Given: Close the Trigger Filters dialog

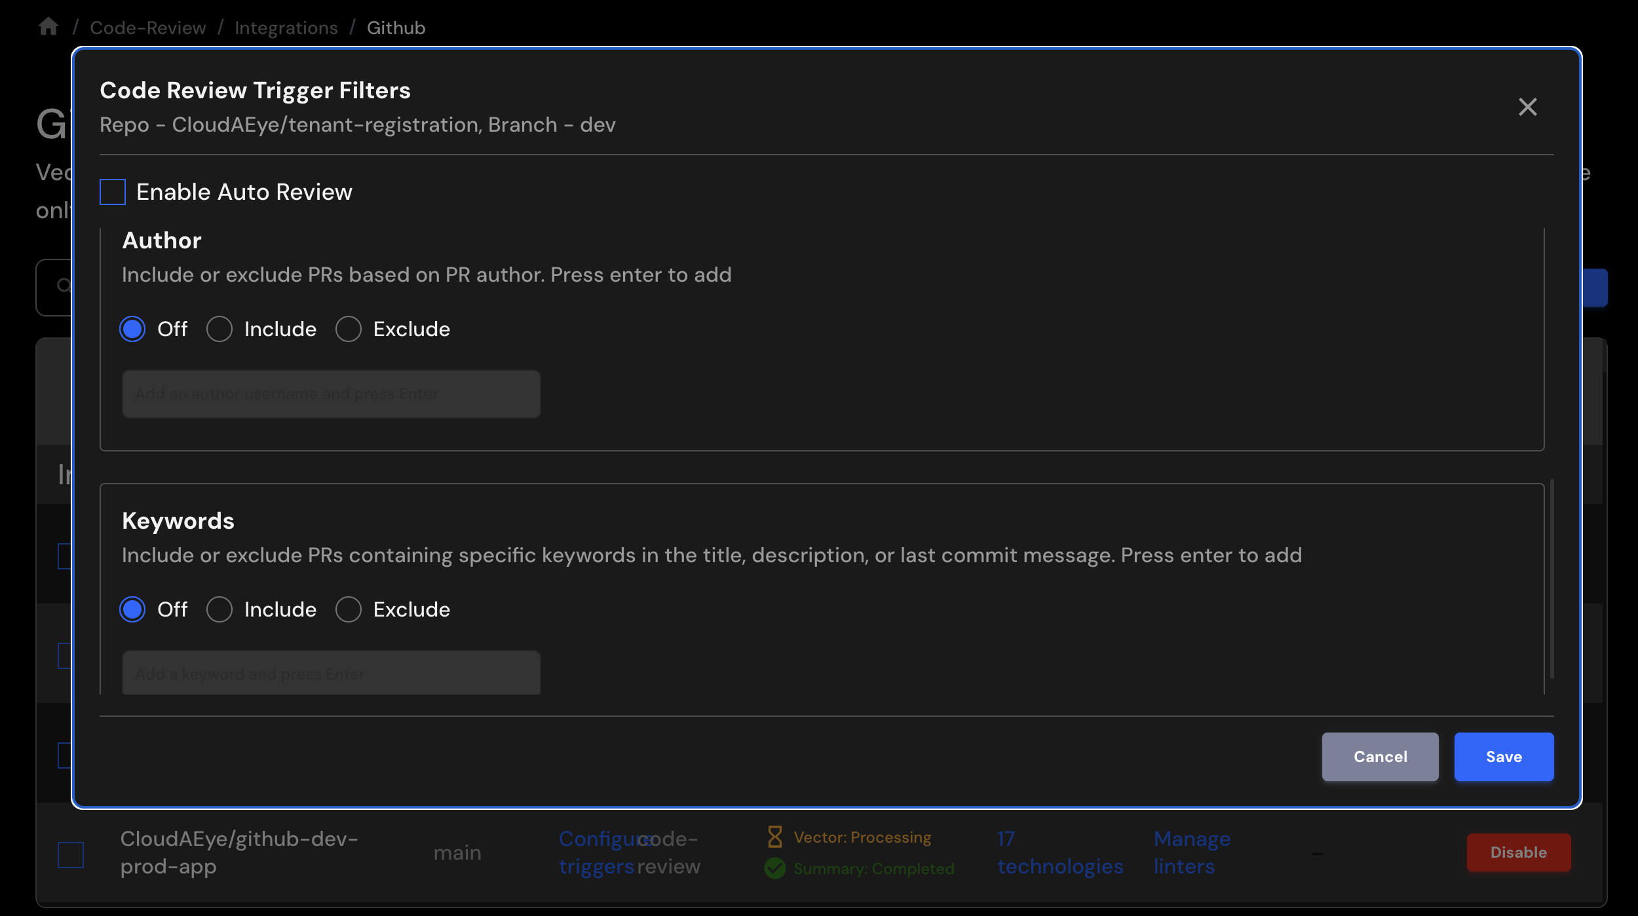Looking at the screenshot, I should pos(1527,107).
